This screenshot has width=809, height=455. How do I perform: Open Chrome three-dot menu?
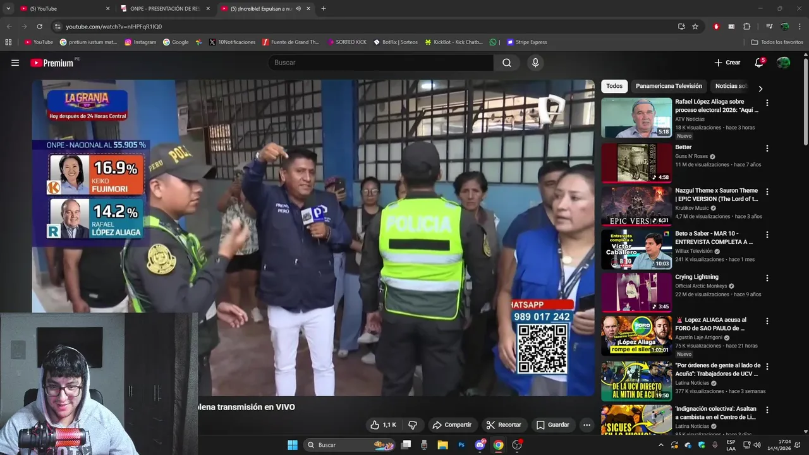pyautogui.click(x=800, y=27)
